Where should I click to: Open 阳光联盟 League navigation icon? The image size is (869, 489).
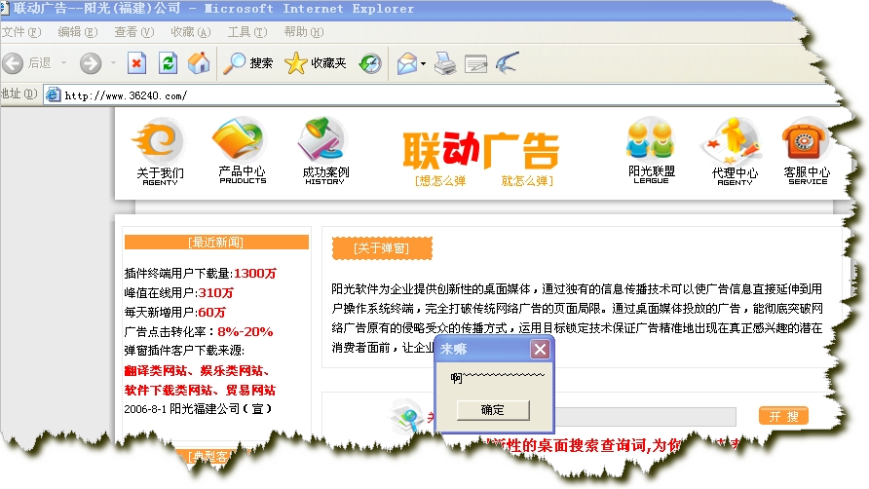coord(651,150)
